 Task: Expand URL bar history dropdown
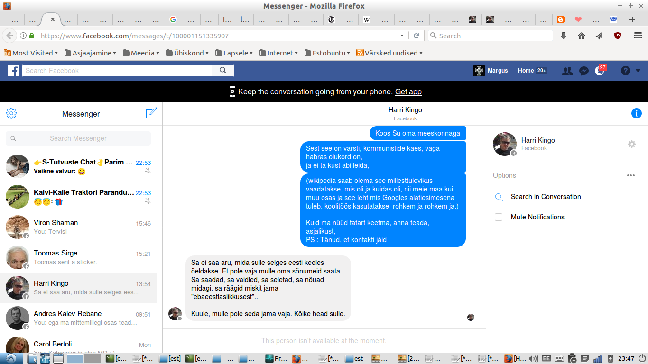pyautogui.click(x=402, y=36)
